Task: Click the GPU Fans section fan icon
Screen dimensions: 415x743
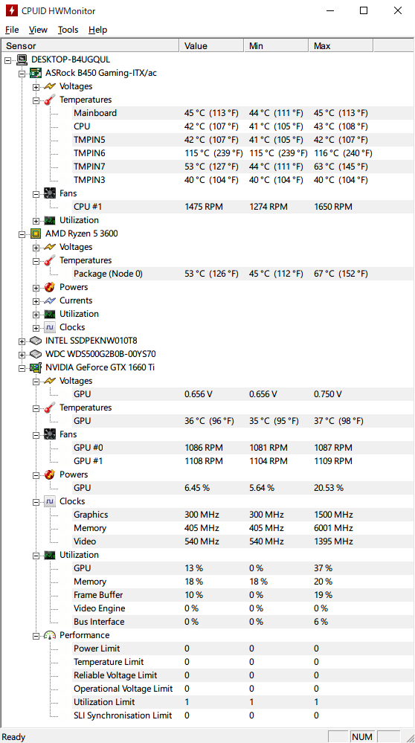Action: (50, 434)
